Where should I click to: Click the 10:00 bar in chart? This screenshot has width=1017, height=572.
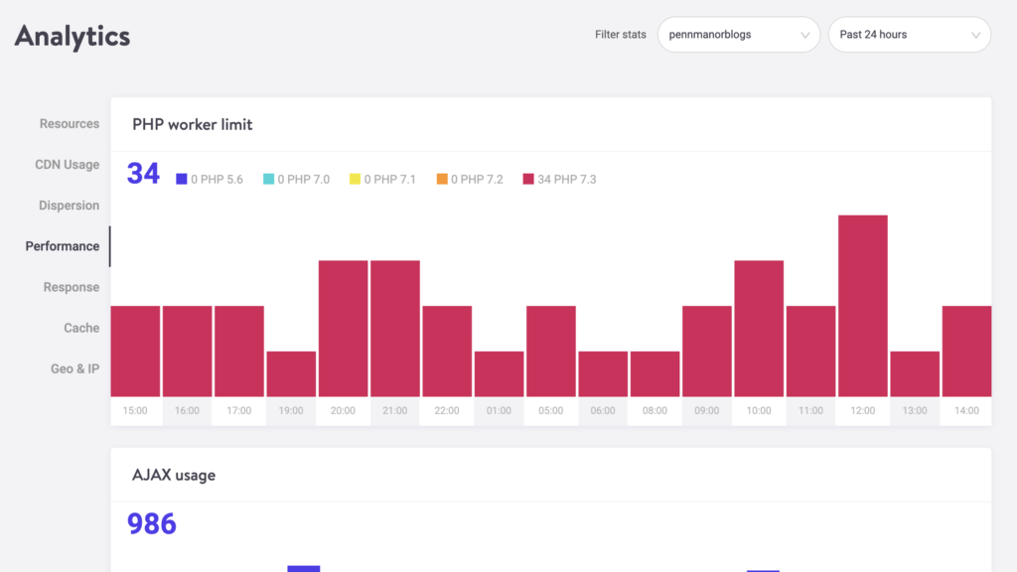[759, 328]
